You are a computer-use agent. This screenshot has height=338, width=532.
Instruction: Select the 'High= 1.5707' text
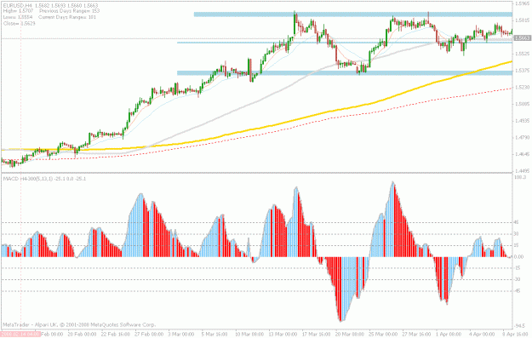tap(19, 11)
